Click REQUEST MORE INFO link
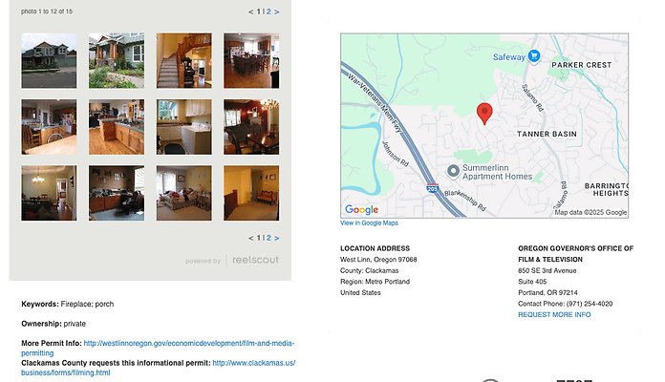Image resolution: width=665 pixels, height=382 pixels. click(x=554, y=314)
